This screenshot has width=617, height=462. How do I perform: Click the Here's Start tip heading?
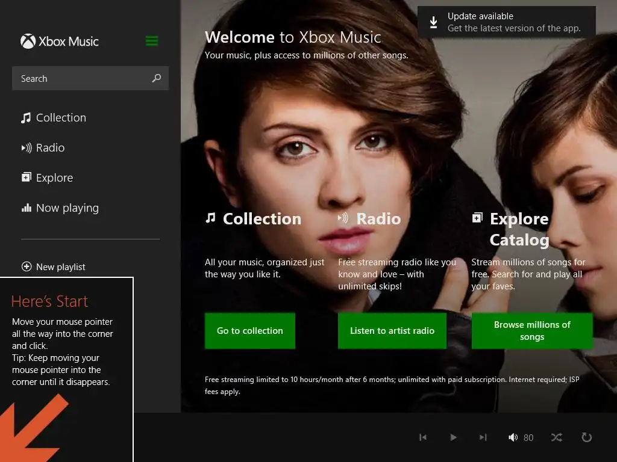(49, 301)
